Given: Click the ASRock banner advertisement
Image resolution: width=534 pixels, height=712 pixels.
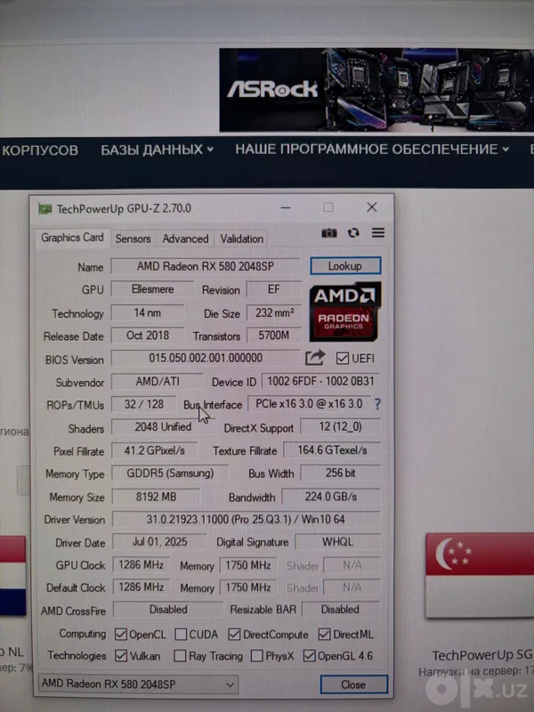Looking at the screenshot, I should pyautogui.click(x=376, y=90).
